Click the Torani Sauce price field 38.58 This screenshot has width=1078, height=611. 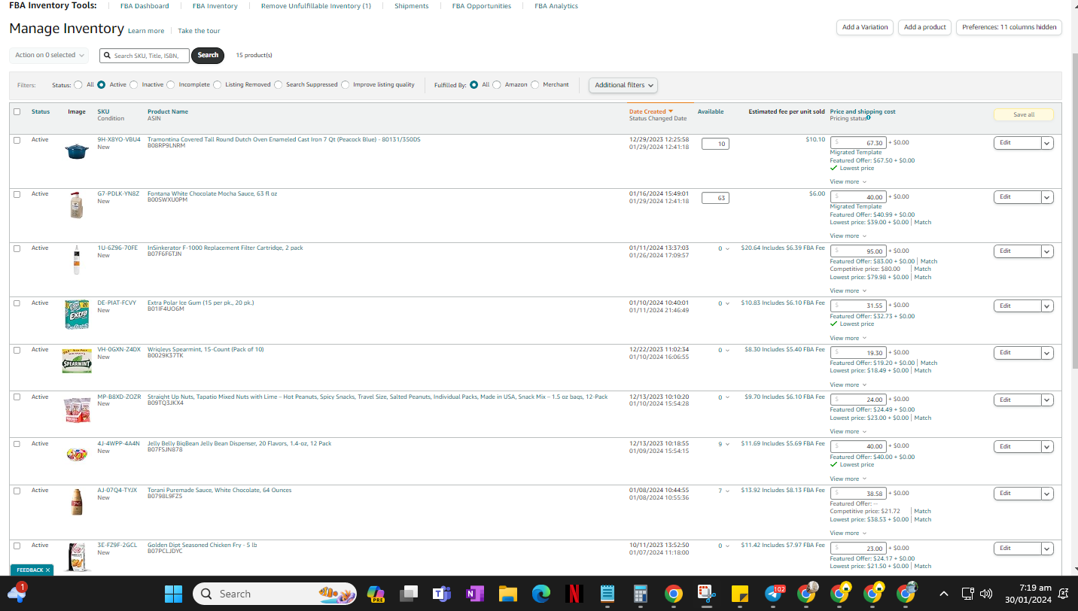click(858, 494)
